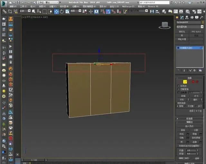This screenshot has height=164, width=206.
Task: Choose the Rectangular Selection Region icon
Action: pos(44,12)
